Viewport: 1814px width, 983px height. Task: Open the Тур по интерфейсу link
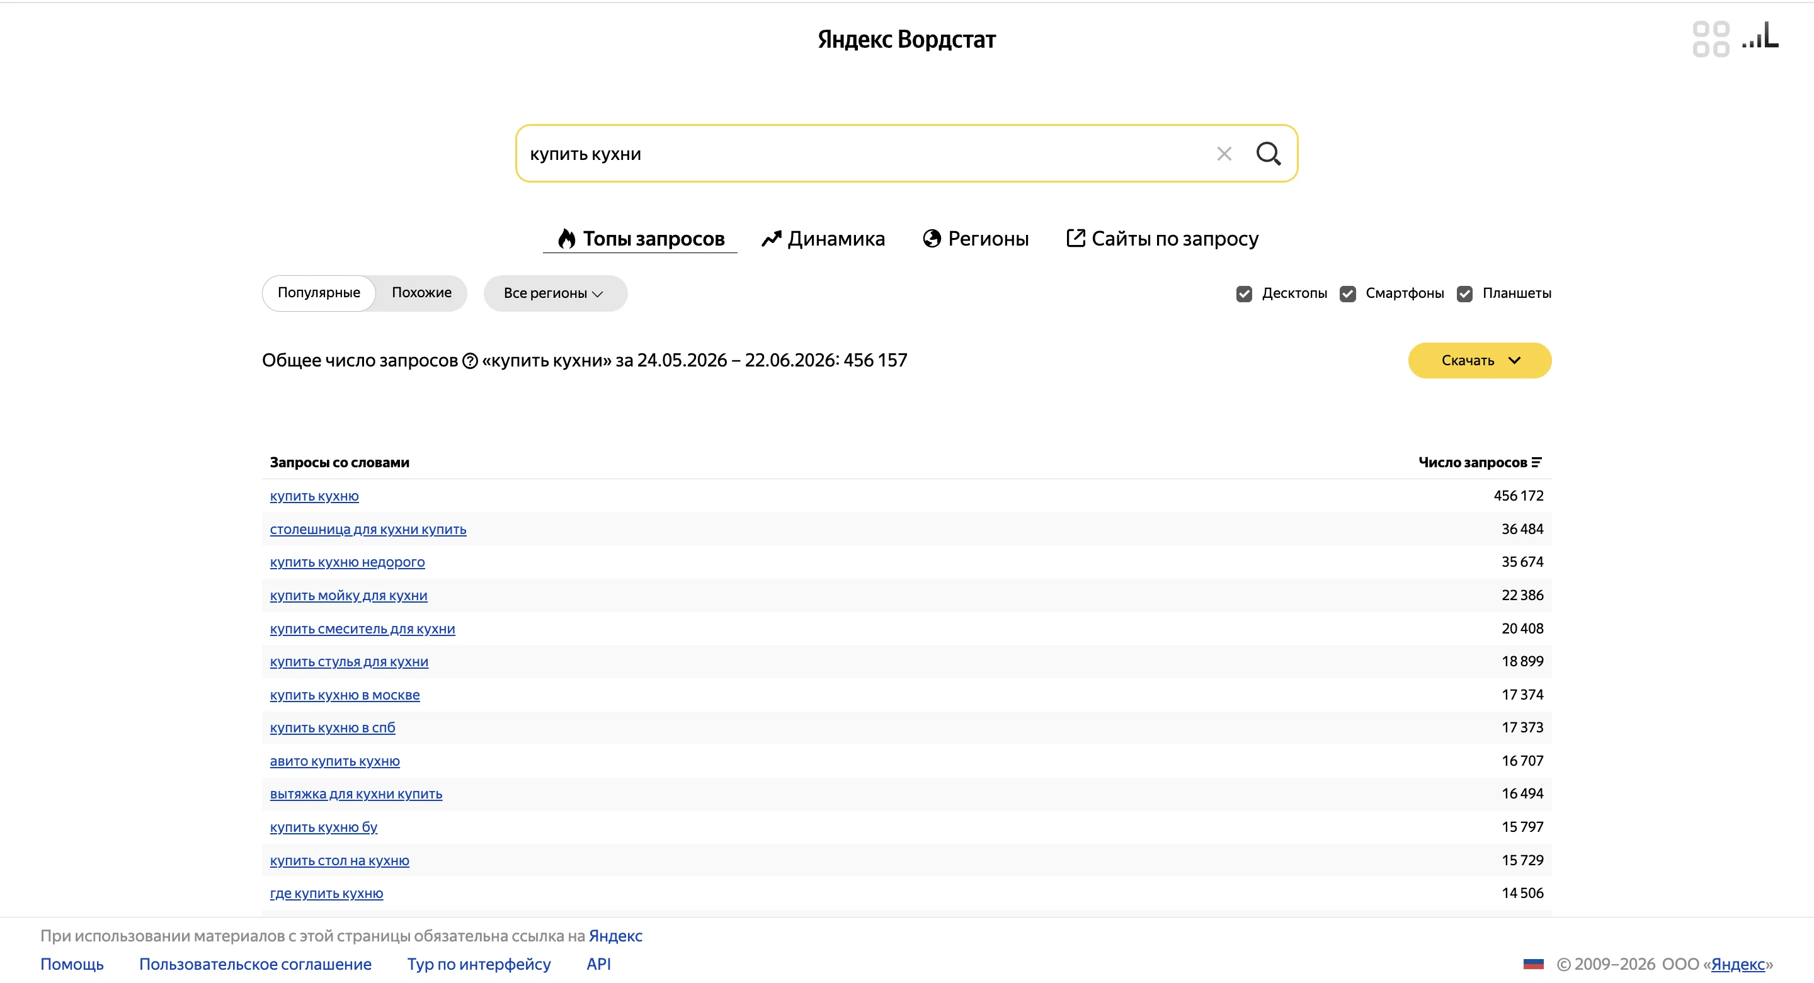479,964
